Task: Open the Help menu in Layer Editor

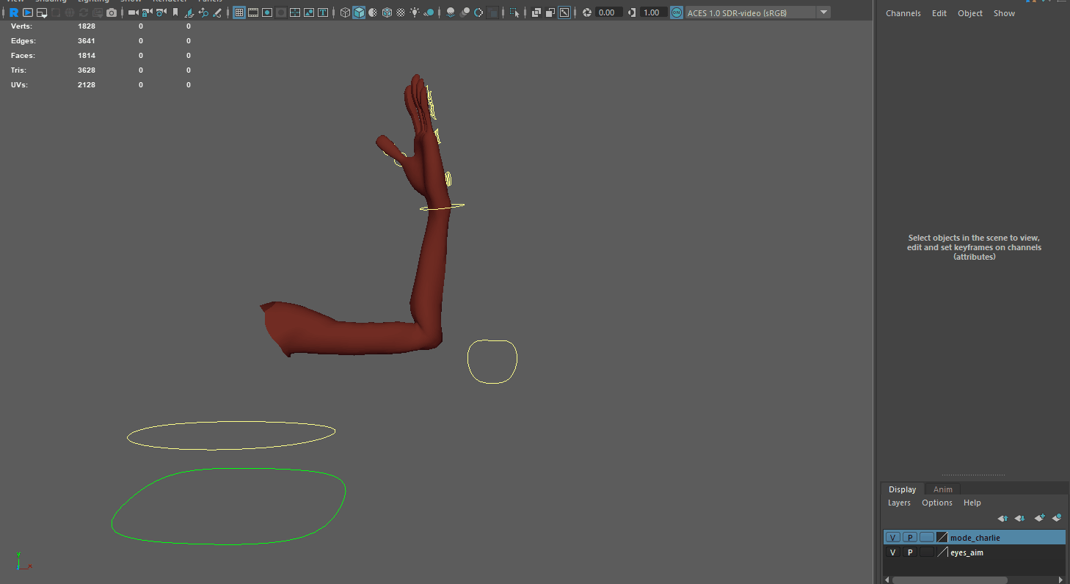Action: pos(972,503)
